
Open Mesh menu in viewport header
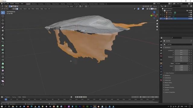click(33, 9)
